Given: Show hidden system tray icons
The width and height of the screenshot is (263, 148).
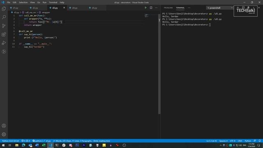Looking at the screenshot, I should [x=221, y=145].
